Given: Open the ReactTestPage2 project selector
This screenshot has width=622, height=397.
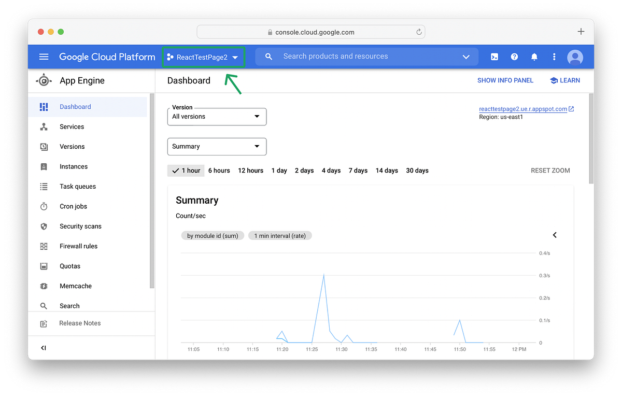Looking at the screenshot, I should 203,57.
